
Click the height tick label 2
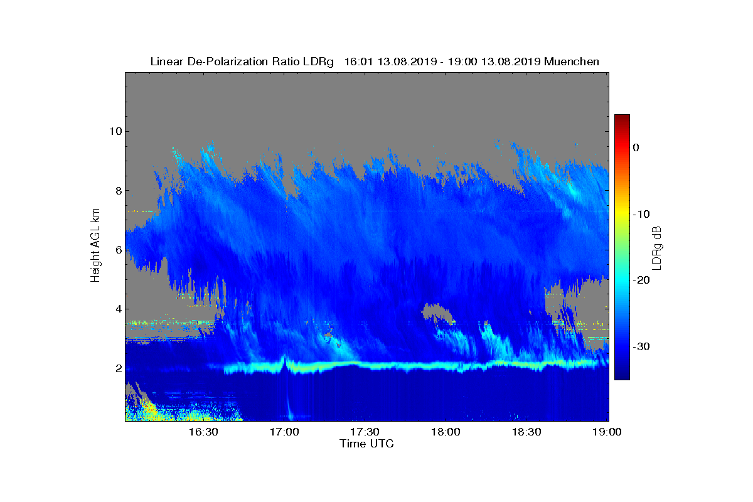117,368
